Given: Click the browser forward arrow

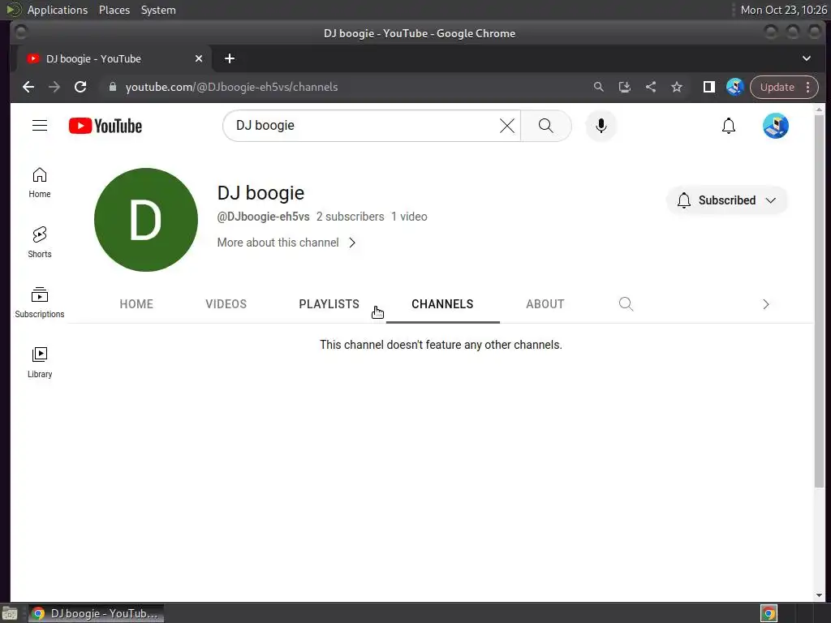Looking at the screenshot, I should pos(54,87).
